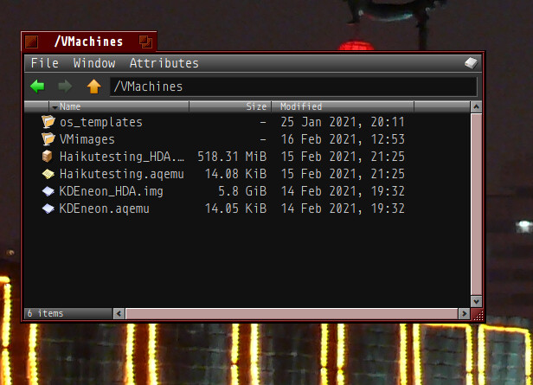Click the vertical scrollbar thumb
This screenshot has height=385, width=533.
click(x=476, y=204)
